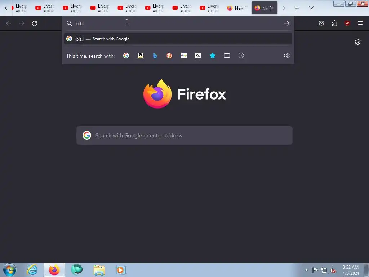Open a new tab with the plus button
This screenshot has width=369, height=277.
tap(297, 8)
